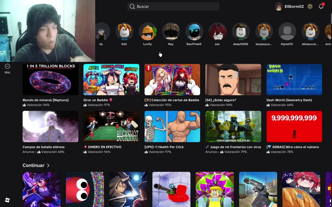Click the ElStorm02 profile avatar

pos(279,7)
